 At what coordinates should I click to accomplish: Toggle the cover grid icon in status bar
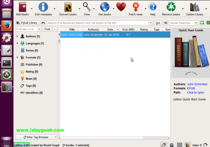tap(180, 145)
